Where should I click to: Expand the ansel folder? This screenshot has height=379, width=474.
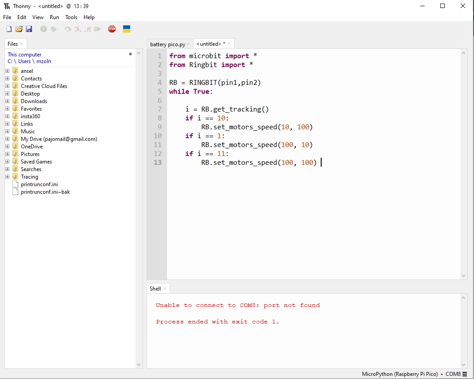pyautogui.click(x=7, y=71)
